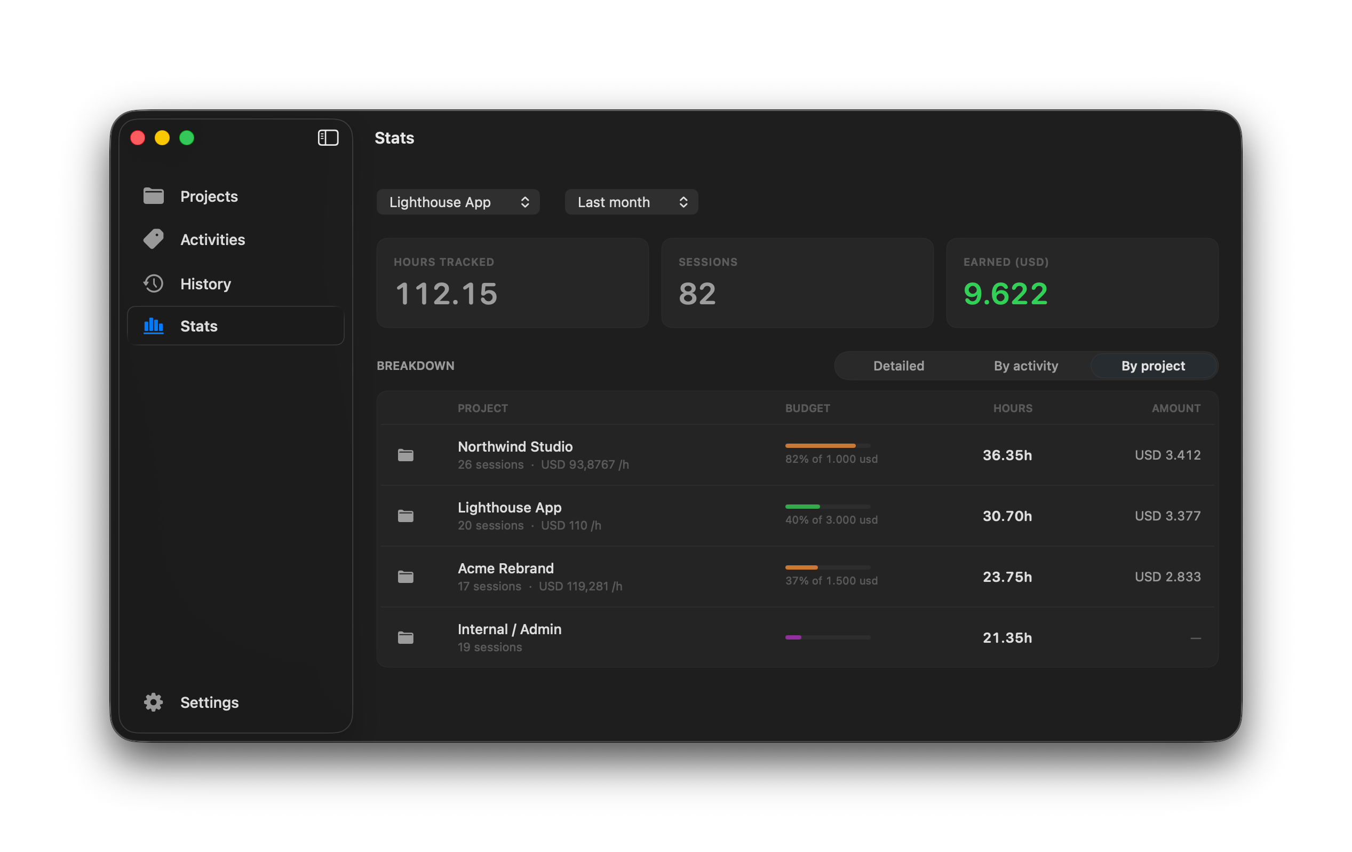Click the USD 3.377 amount
The height and width of the screenshot is (852, 1352).
[1168, 516]
